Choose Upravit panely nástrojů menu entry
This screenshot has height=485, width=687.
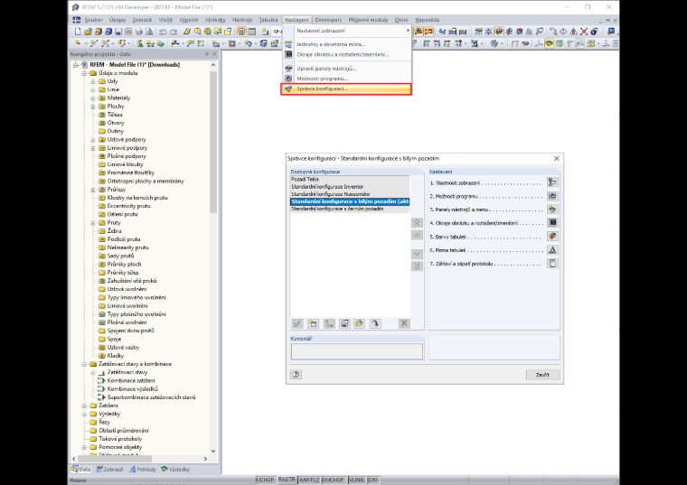pos(346,69)
